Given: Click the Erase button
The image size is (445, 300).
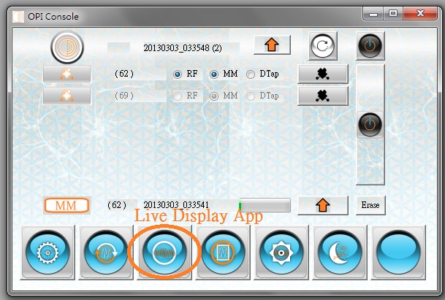Looking at the screenshot, I should [370, 205].
